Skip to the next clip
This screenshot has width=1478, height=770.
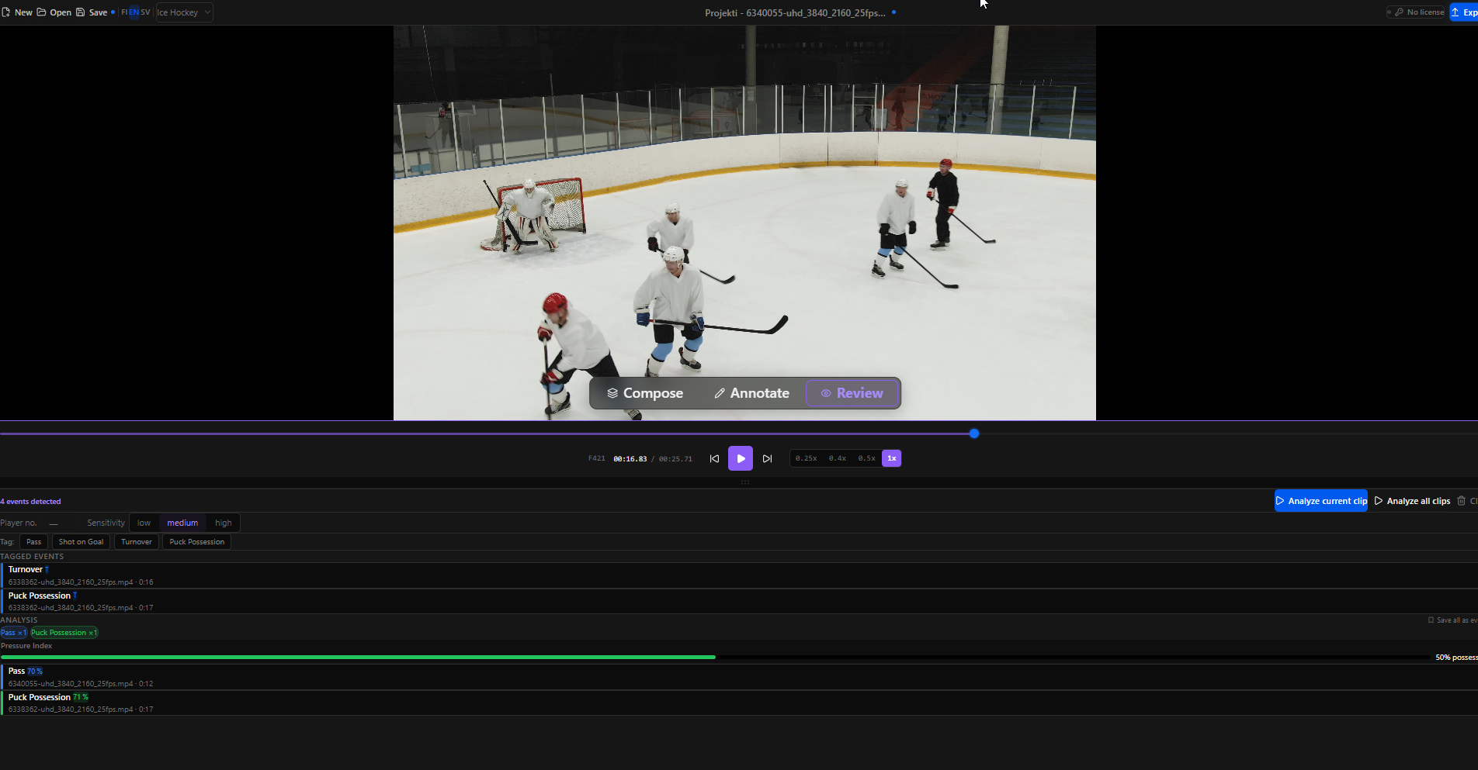click(767, 458)
